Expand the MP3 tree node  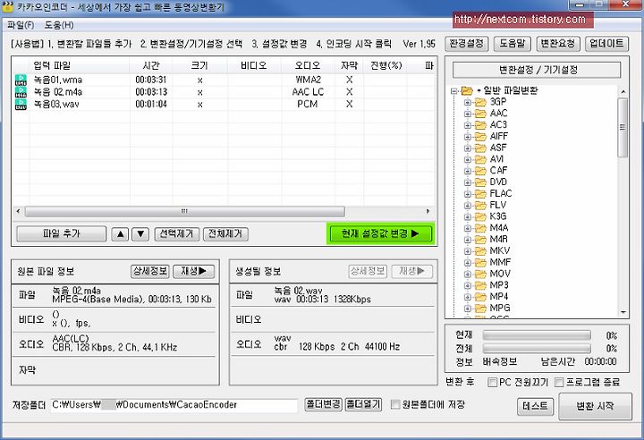(468, 285)
